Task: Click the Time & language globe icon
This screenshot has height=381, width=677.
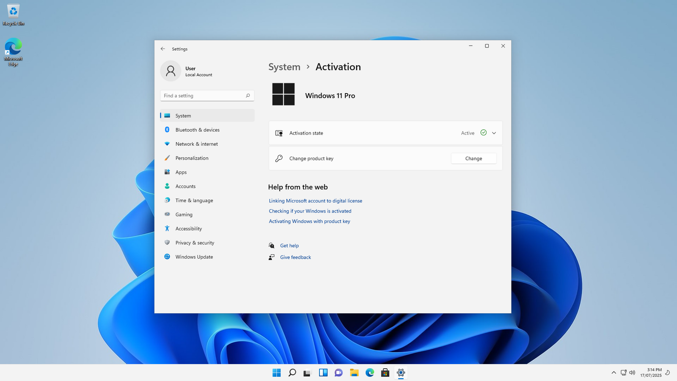Action: click(167, 200)
